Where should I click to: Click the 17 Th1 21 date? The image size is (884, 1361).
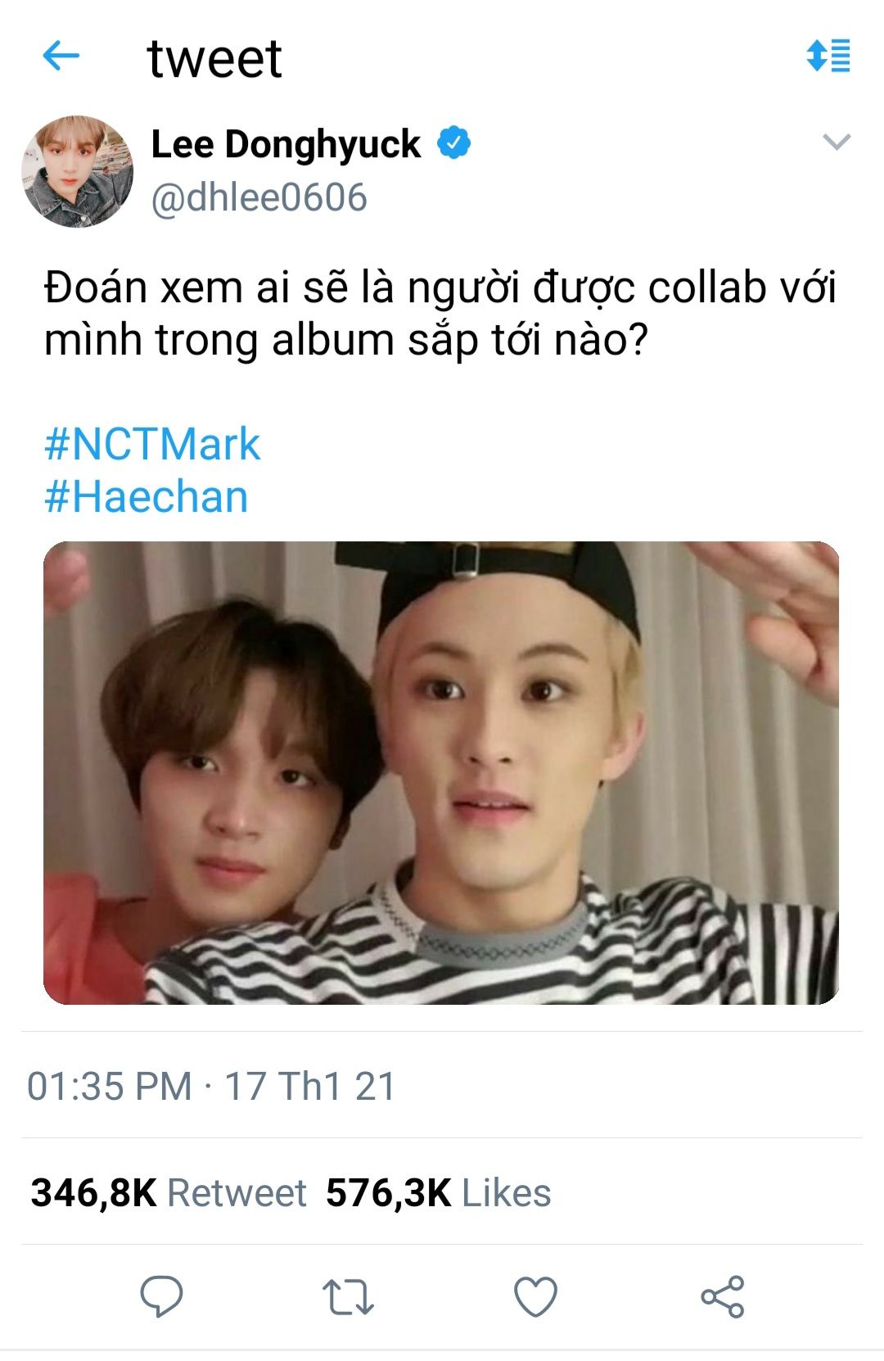(310, 1087)
